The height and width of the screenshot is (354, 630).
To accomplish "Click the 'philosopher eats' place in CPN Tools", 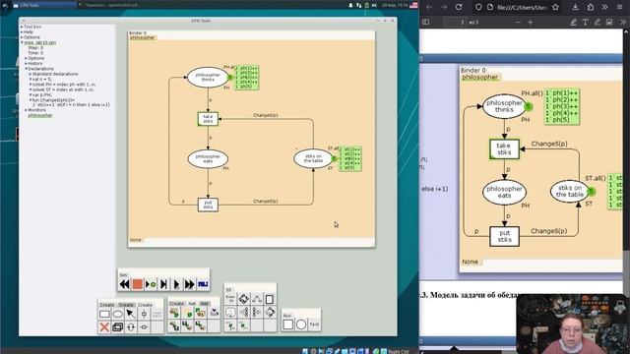I will pos(208,159).
